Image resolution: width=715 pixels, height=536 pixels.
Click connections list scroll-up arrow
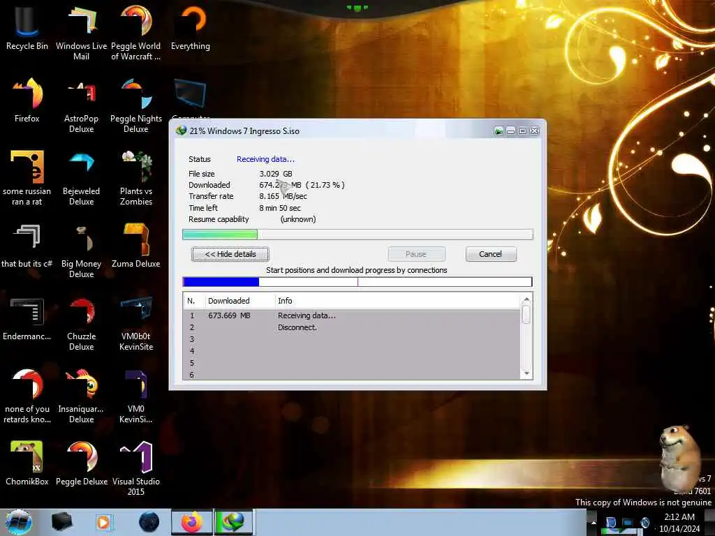[x=526, y=299]
